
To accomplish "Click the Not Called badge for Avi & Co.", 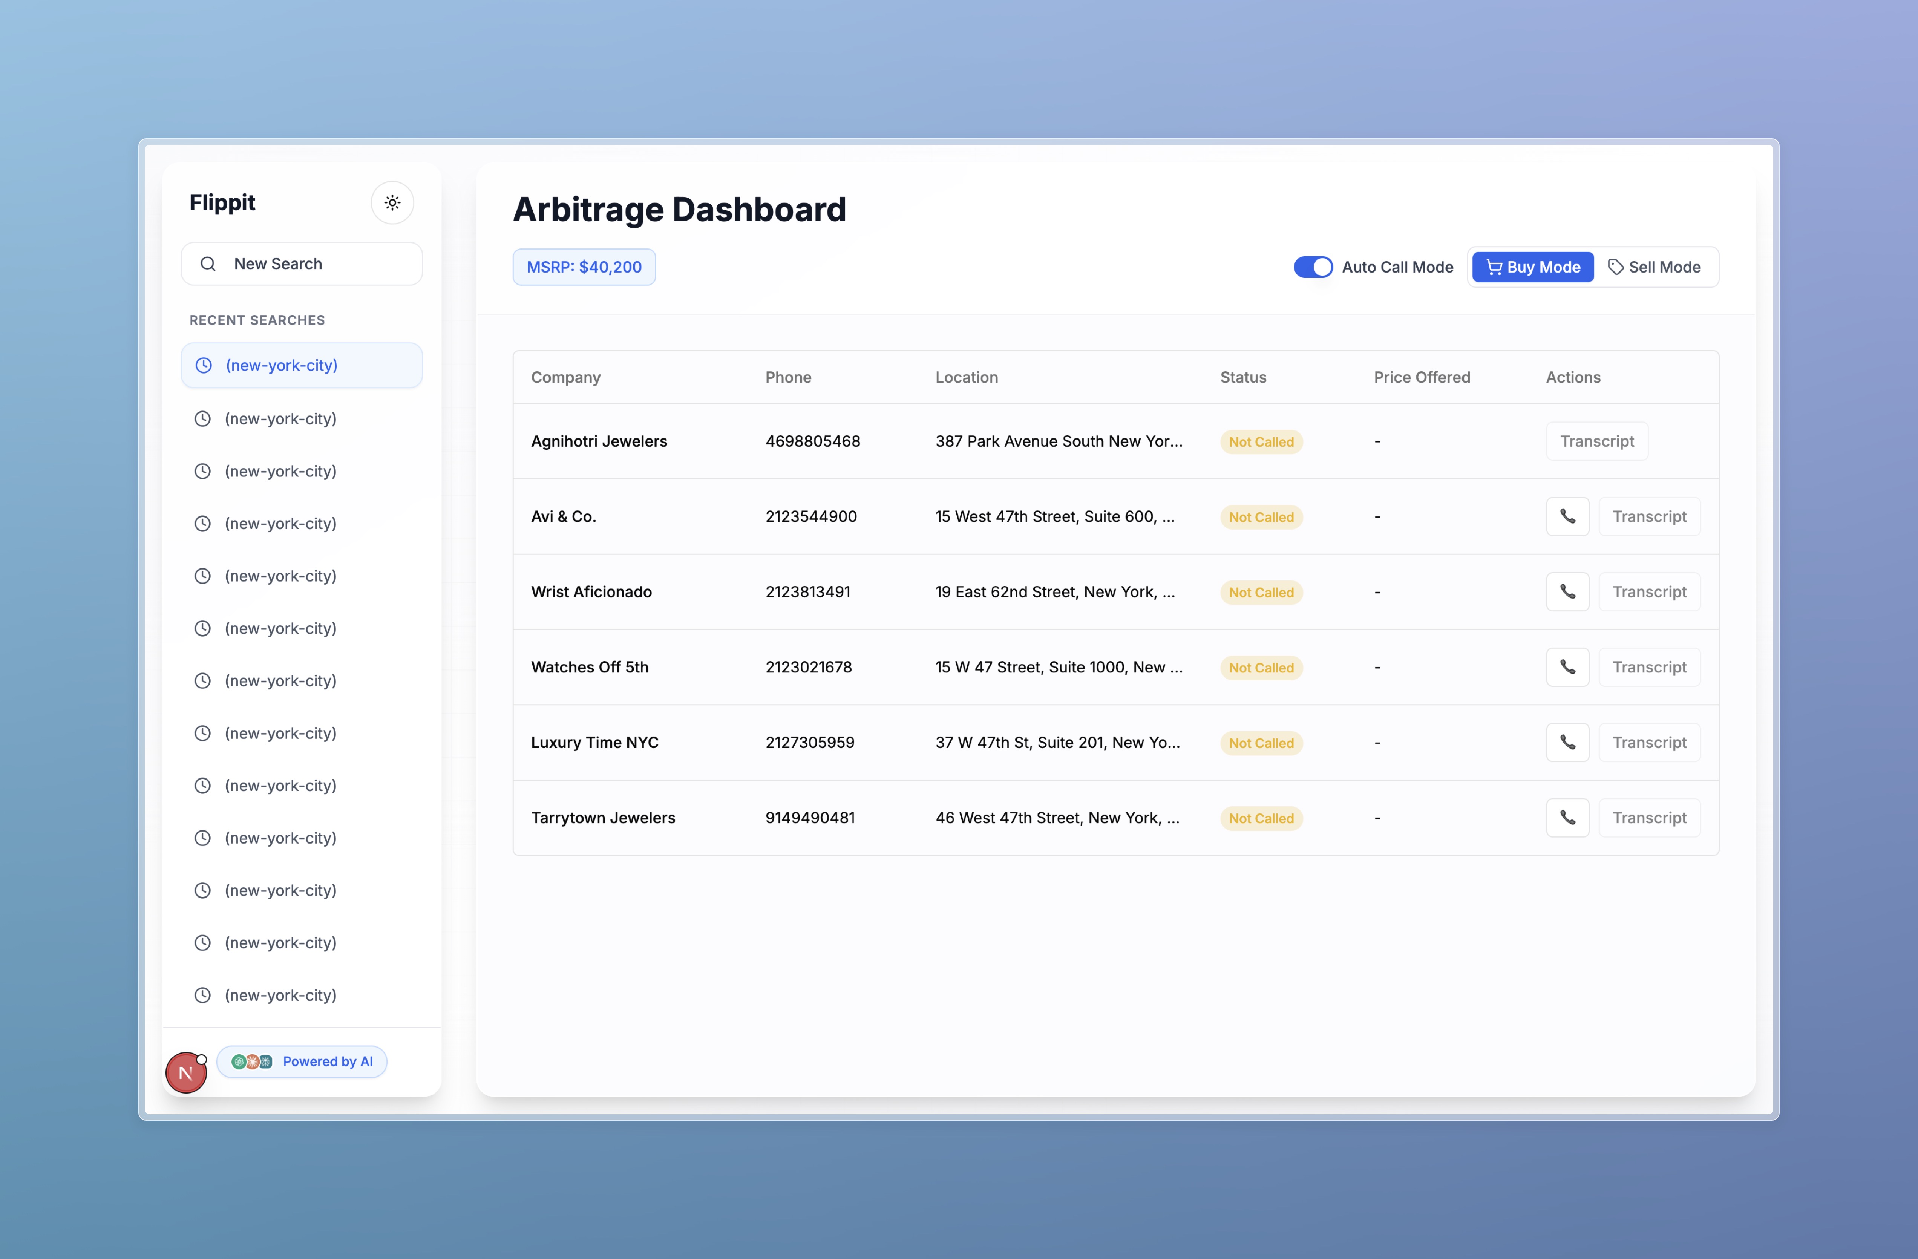I will (1261, 518).
